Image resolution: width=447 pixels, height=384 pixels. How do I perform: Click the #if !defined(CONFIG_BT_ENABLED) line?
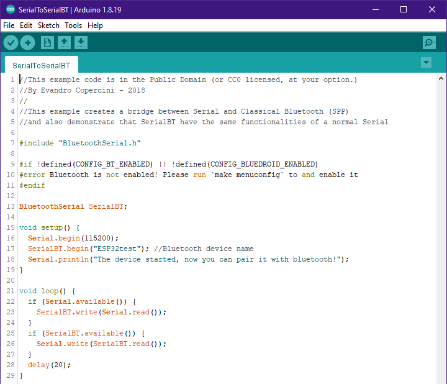tap(168, 164)
